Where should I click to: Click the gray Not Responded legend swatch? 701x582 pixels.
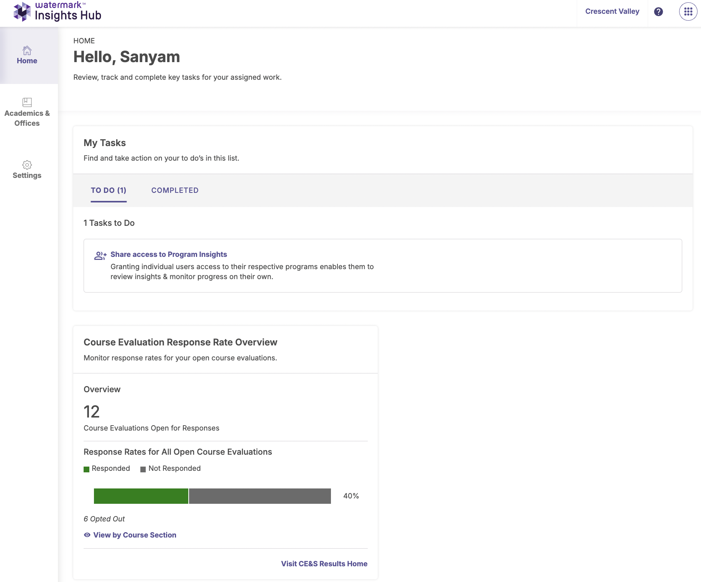(143, 469)
